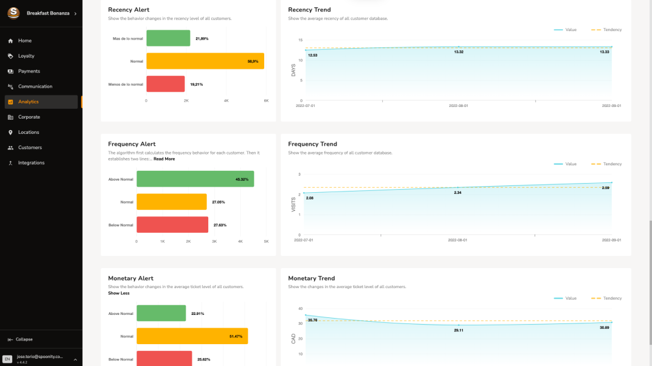Click the Payments icon in sidebar
The image size is (652, 366).
(x=10, y=72)
